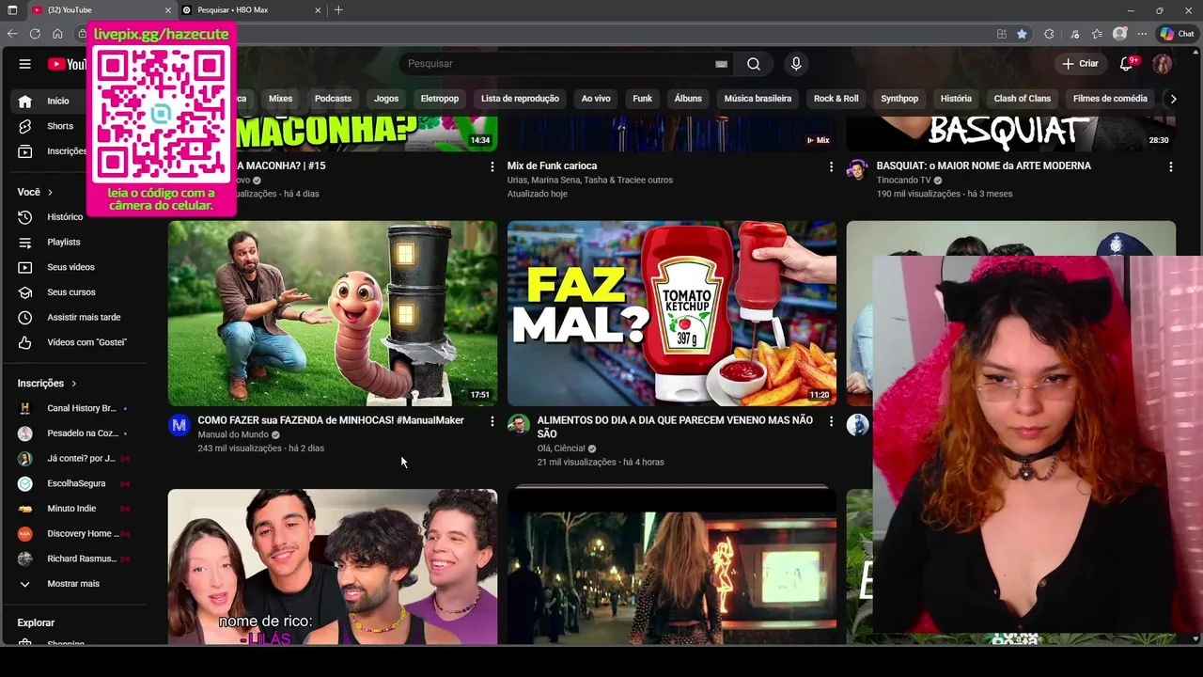Screen dimensions: 1203x677
Task: Open Canal History Br subscription
Action: [x=79, y=408]
